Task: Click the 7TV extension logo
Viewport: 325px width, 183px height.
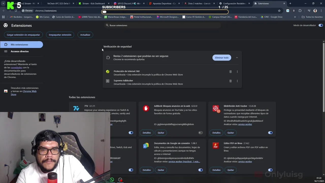Action: 76,109
